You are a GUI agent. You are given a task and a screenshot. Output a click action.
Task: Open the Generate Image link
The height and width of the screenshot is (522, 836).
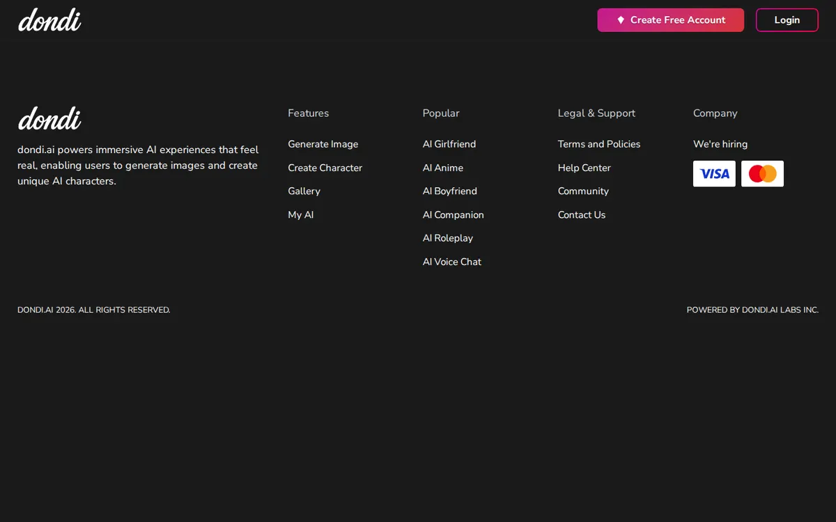pos(323,144)
